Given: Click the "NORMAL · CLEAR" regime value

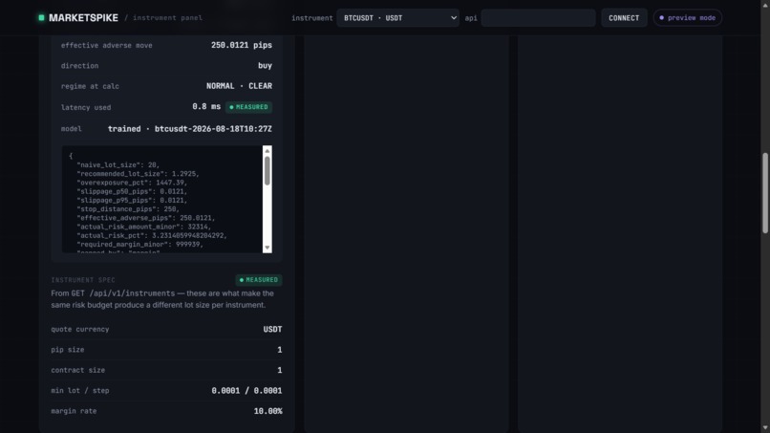Looking at the screenshot, I should pyautogui.click(x=239, y=86).
